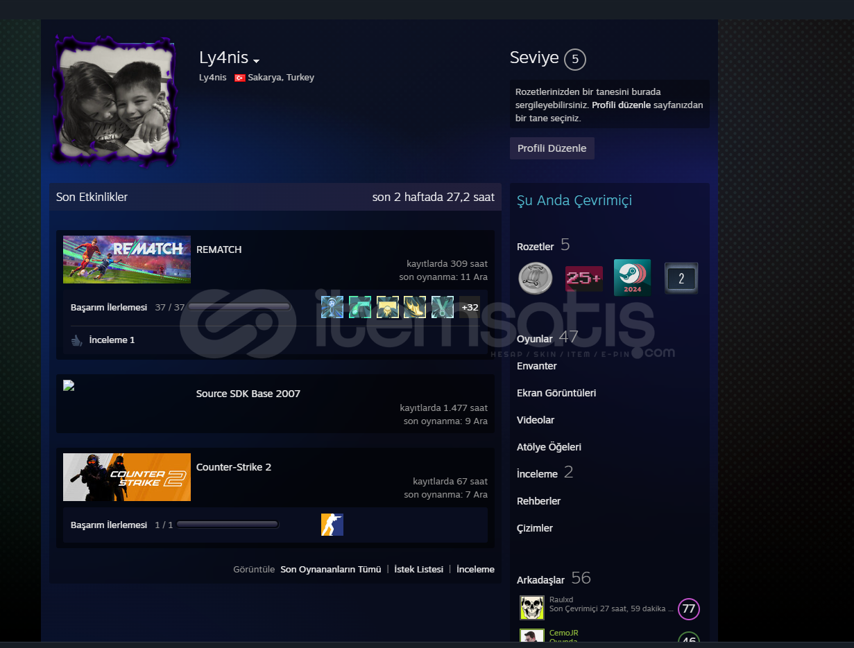Click Raulxd's skull avatar

pos(532,608)
